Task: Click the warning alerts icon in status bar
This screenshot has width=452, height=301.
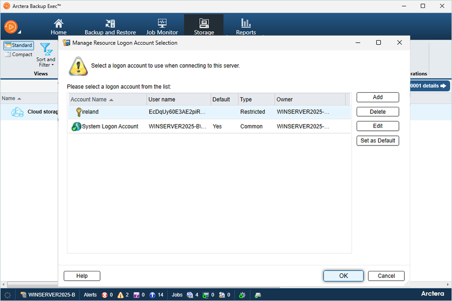Action: point(121,295)
